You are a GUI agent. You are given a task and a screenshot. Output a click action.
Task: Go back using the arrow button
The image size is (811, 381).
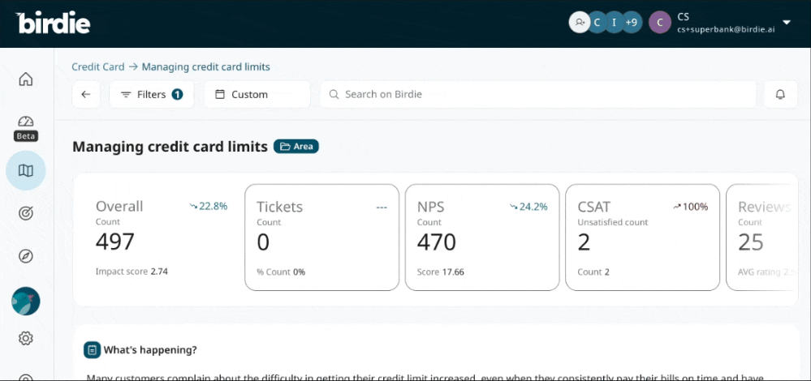tap(86, 94)
